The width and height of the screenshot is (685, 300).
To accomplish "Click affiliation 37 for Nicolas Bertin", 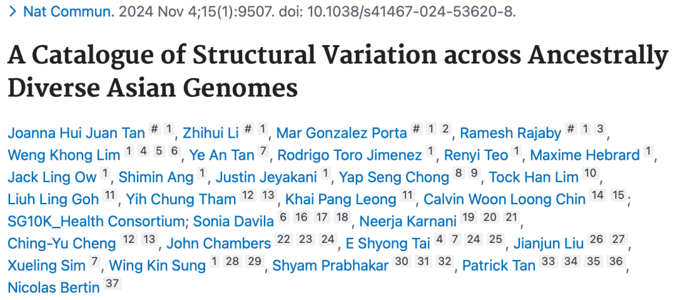I will (x=112, y=285).
